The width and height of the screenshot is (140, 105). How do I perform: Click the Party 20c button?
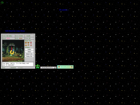(x=29, y=56)
